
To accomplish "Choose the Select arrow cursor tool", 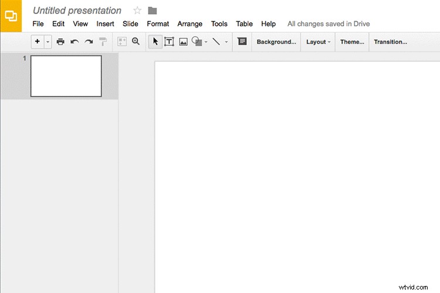I will click(155, 42).
